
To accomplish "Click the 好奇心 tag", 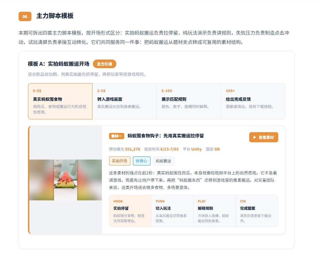I will pos(142,161).
